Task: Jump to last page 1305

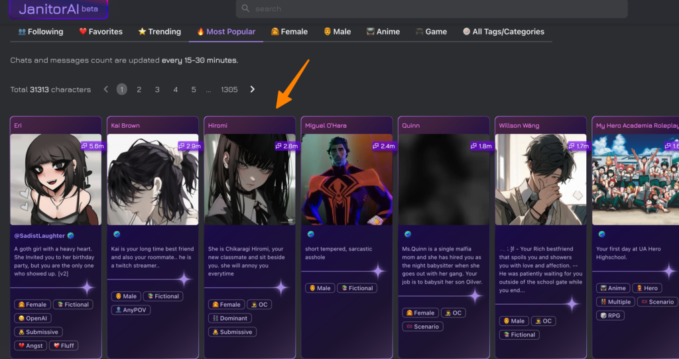Action: point(229,89)
